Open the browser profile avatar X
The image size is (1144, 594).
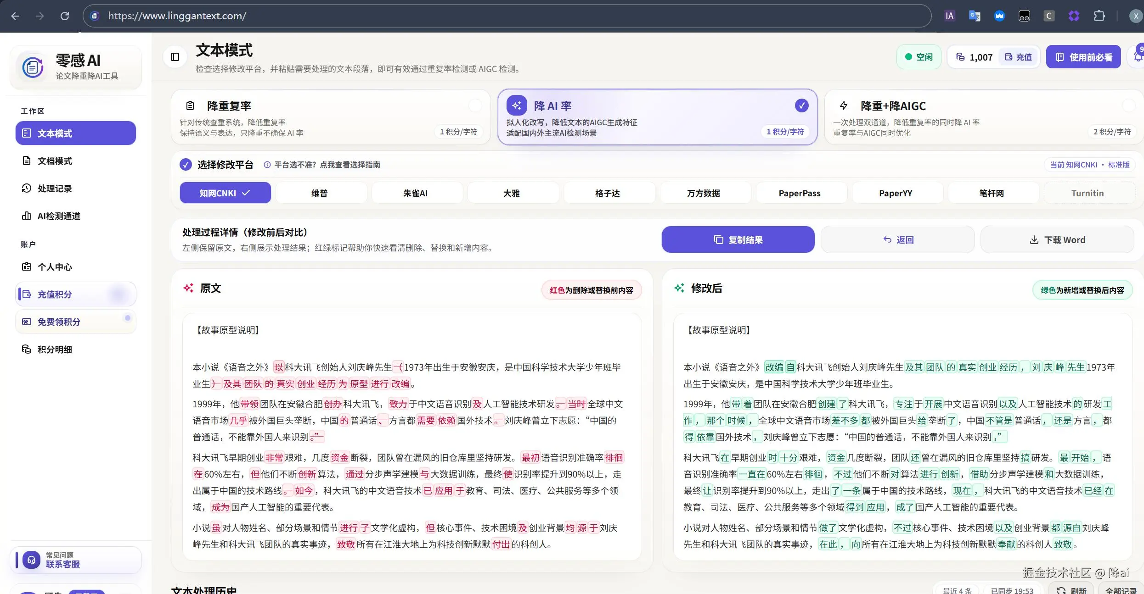(1136, 16)
